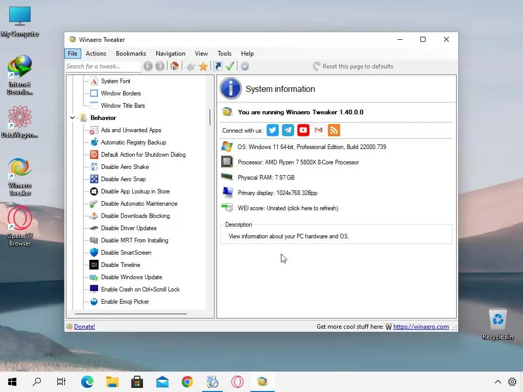The width and height of the screenshot is (523, 392).
Task: Open the Twitter social link icon
Action: click(x=273, y=130)
